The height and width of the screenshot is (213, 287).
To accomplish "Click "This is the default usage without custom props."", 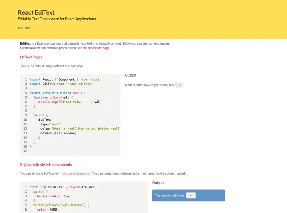I will point(52,66).
